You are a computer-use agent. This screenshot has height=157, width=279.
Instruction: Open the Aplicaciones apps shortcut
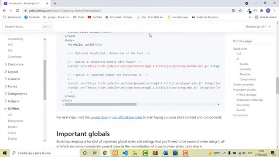(12, 17)
